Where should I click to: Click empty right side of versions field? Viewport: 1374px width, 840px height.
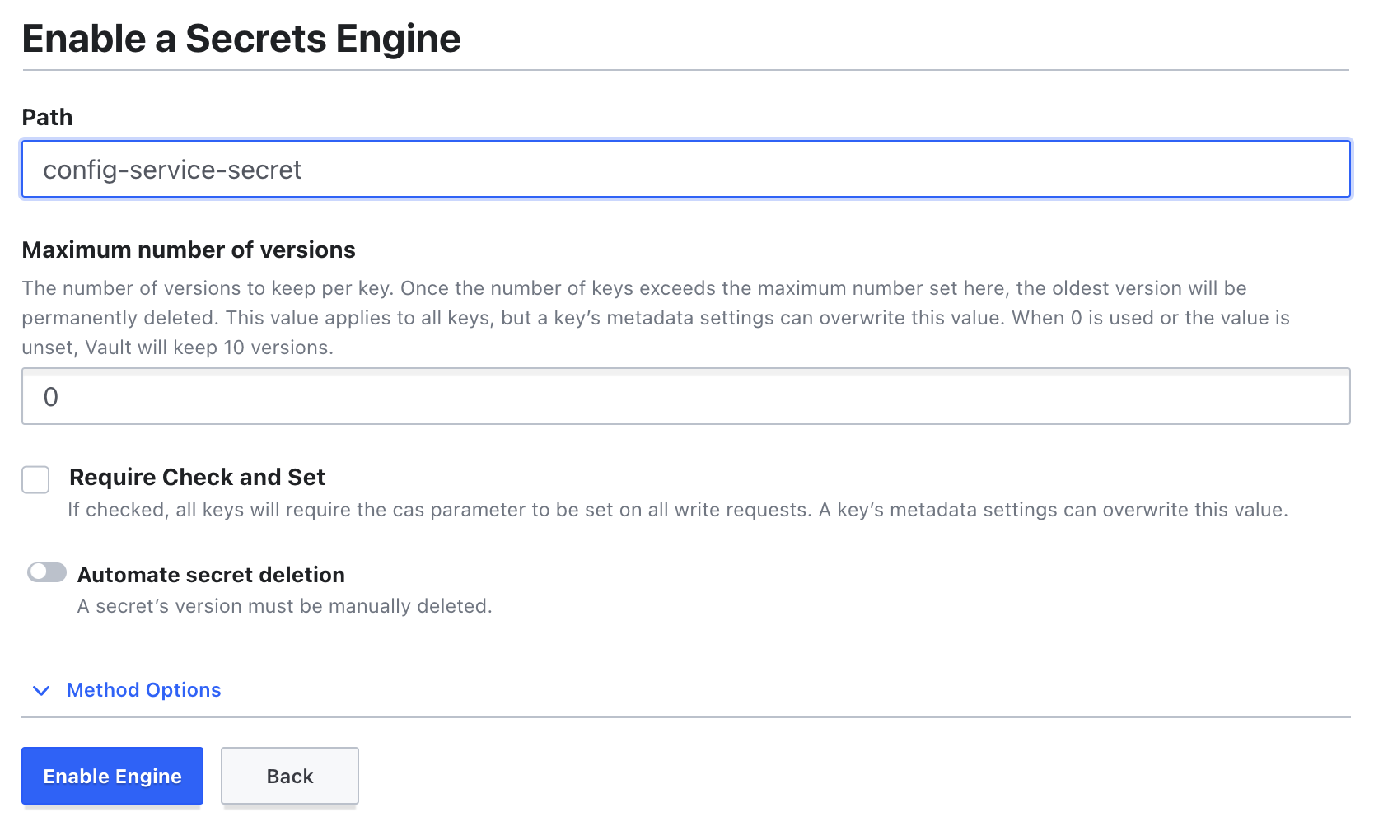1071,397
